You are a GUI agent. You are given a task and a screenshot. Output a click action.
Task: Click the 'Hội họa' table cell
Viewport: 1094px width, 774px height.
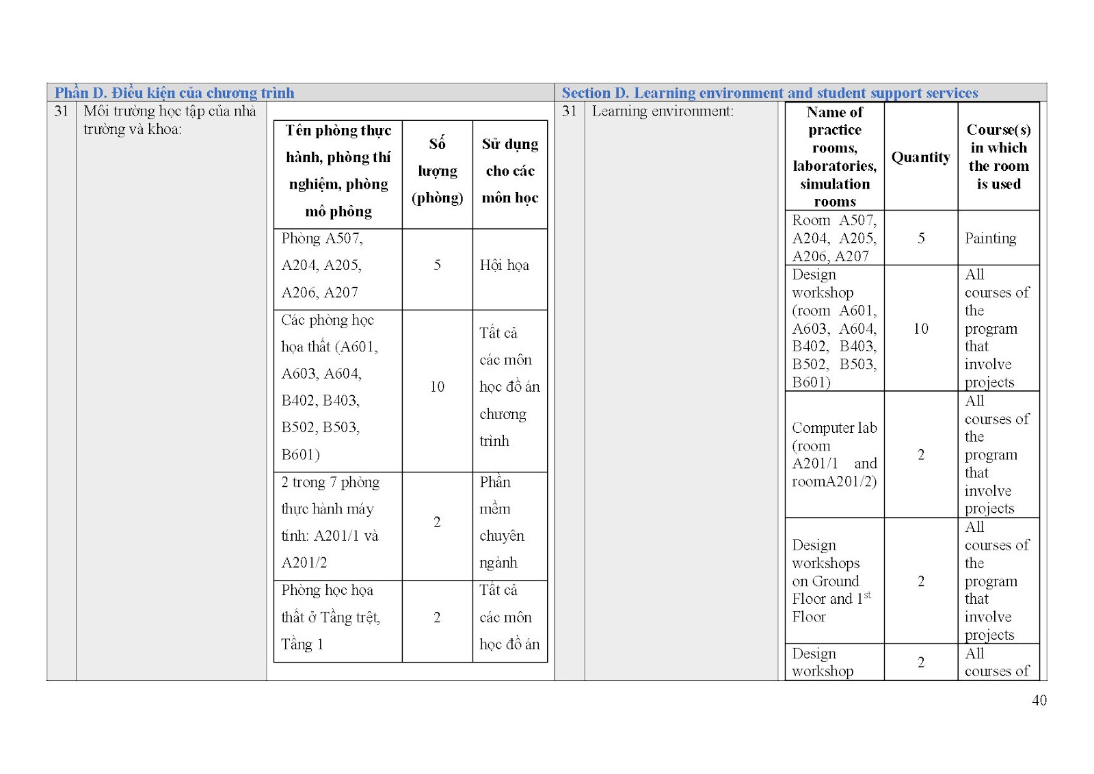pos(505,265)
